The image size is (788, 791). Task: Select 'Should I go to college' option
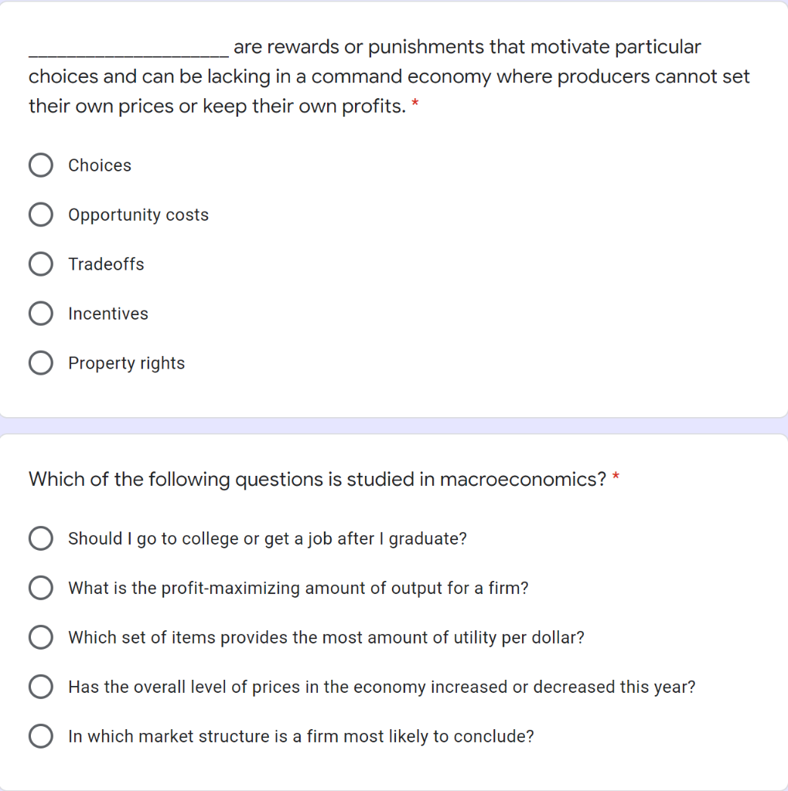40,538
